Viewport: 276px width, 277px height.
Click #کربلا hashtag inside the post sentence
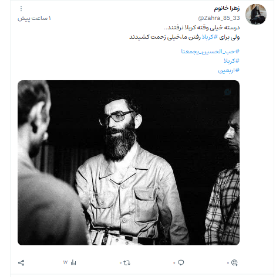210,37
